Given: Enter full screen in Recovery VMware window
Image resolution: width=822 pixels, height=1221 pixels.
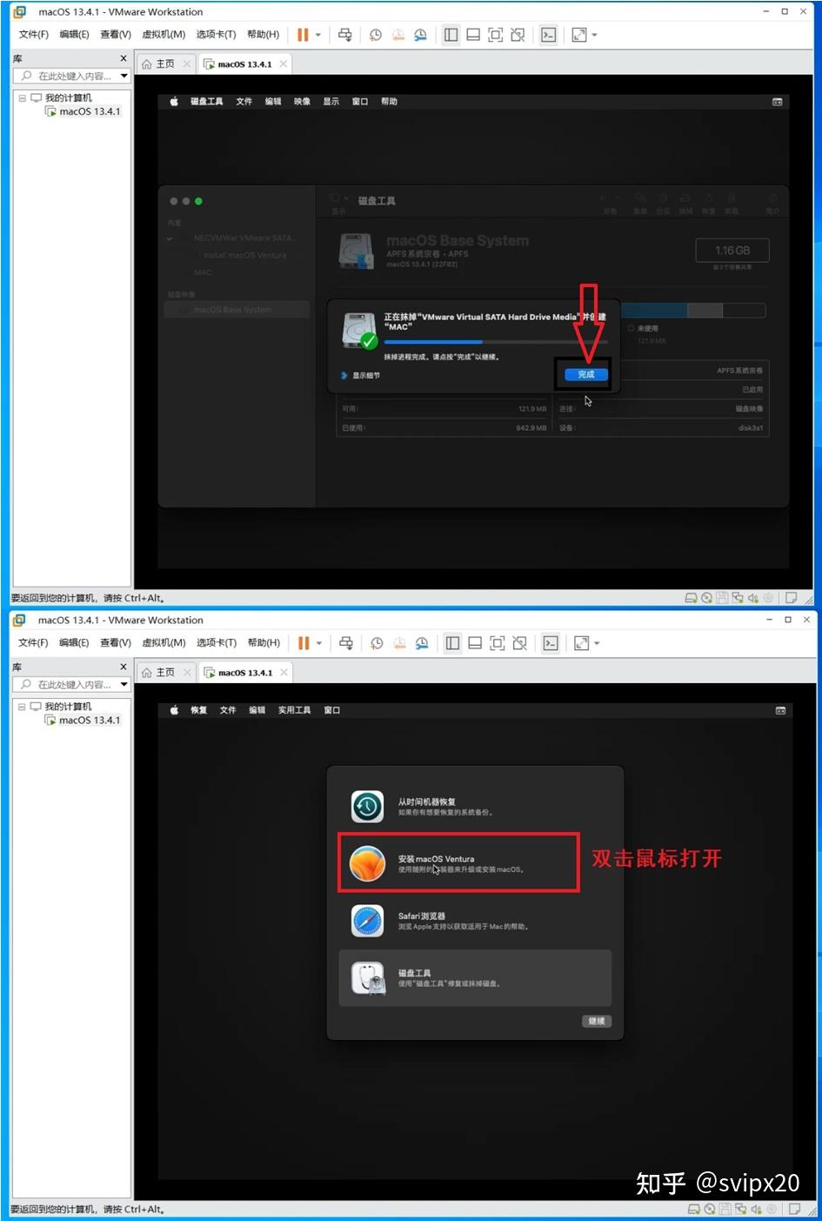Looking at the screenshot, I should click(x=497, y=643).
